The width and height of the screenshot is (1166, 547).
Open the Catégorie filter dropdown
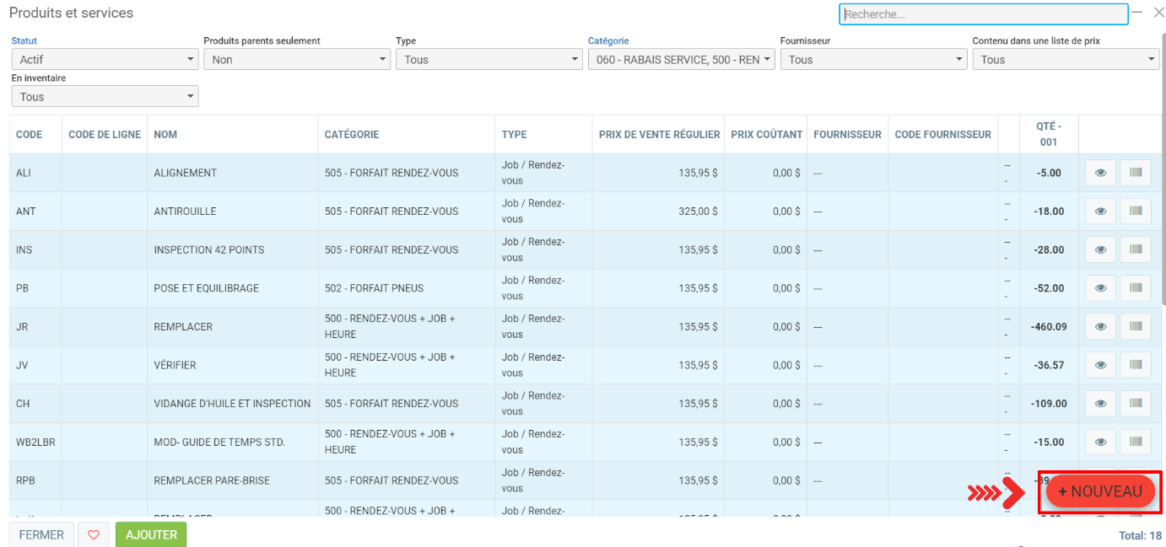681,59
